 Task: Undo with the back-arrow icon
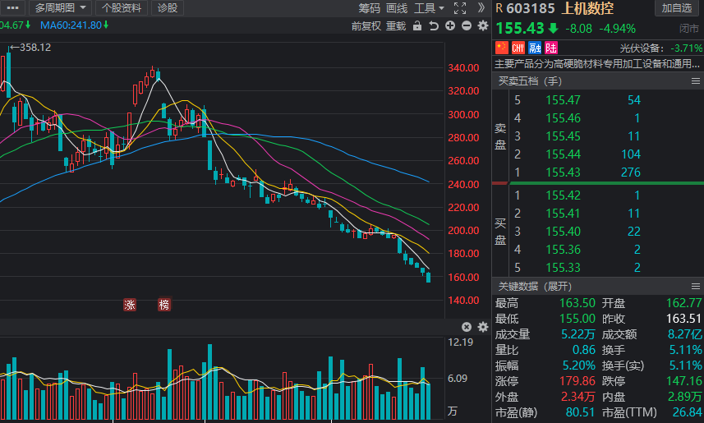pos(433,25)
